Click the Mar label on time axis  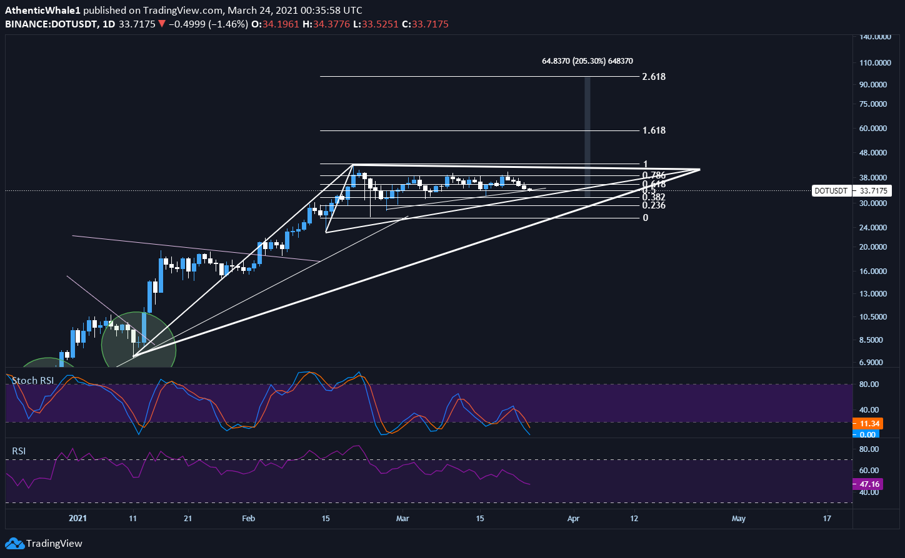coord(403,518)
